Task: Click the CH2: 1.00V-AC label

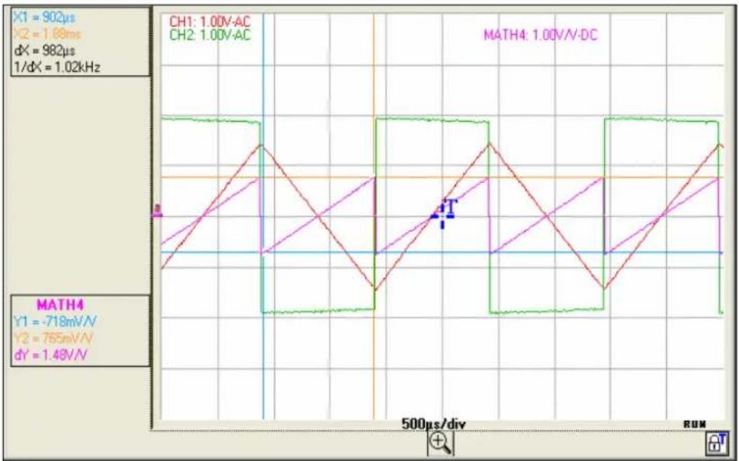Action: tap(209, 36)
